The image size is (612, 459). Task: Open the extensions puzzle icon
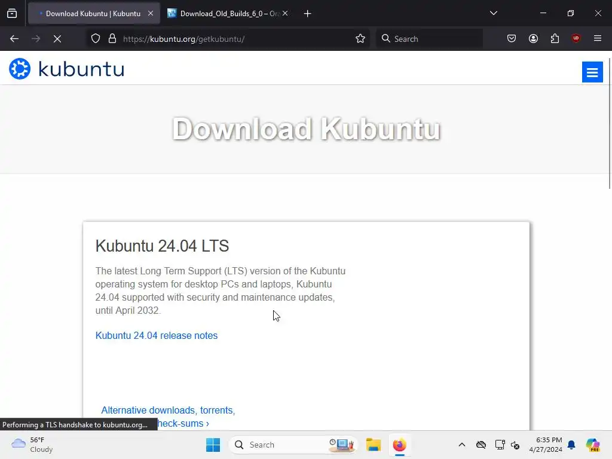click(555, 39)
